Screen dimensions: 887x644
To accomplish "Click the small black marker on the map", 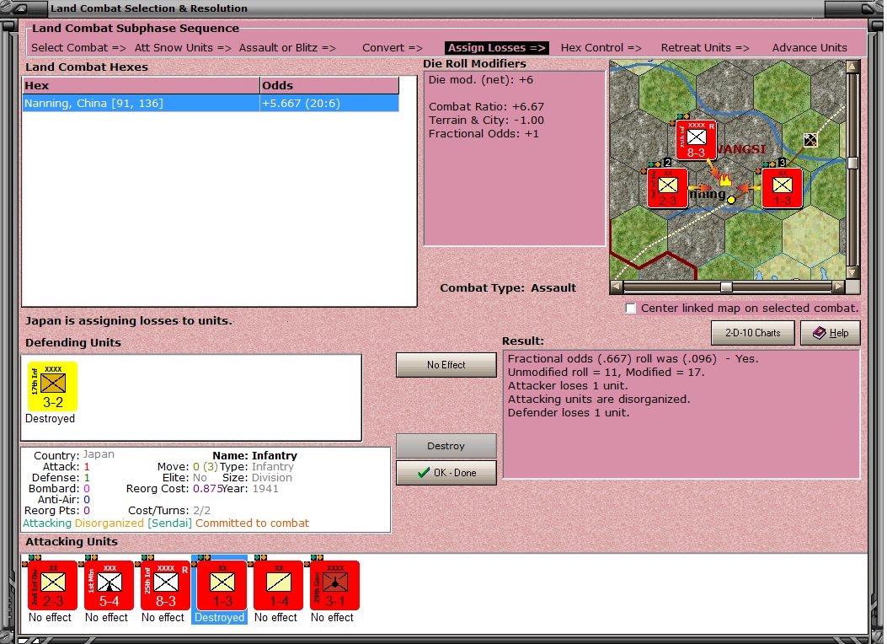I will 810,139.
